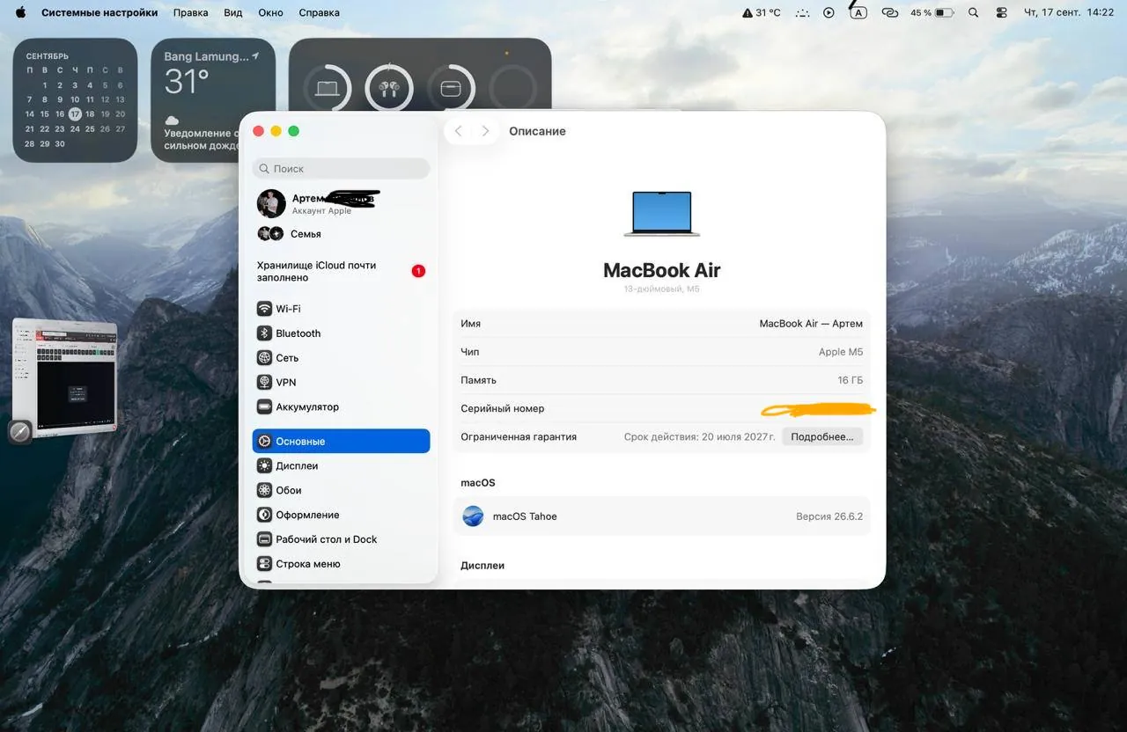Click the AirPods case battery ring
Screen dimensions: 1127x732
click(x=451, y=88)
